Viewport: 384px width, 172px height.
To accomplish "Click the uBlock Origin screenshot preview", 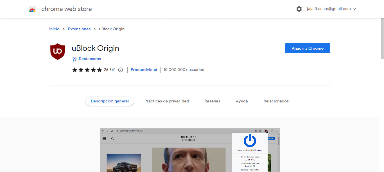I will click(x=190, y=150).
